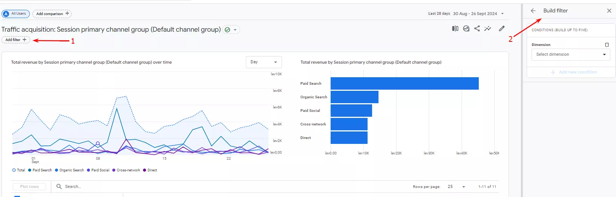616x197 pixels.
Task: Toggle Paid Search series in the legend
Action: coord(40,170)
